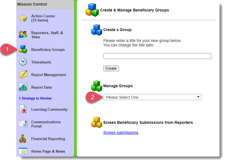Click the dropdown arrow in Manage Groups
This screenshot has width=226, height=163.
[198, 97]
